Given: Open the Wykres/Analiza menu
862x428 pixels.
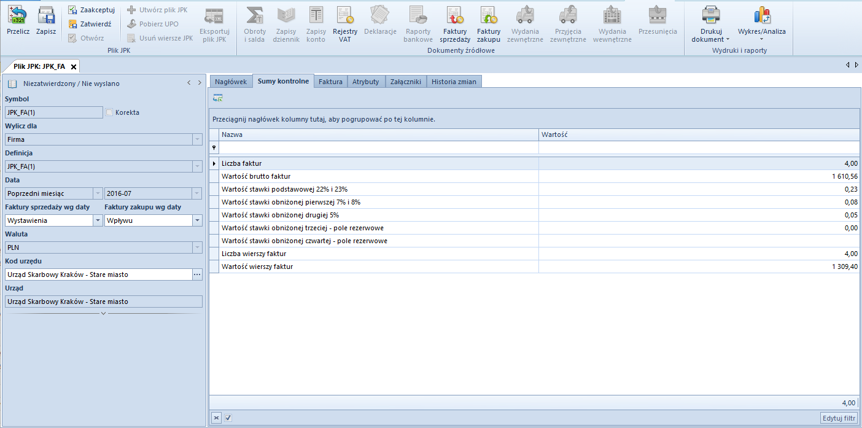Looking at the screenshot, I should point(761,25).
